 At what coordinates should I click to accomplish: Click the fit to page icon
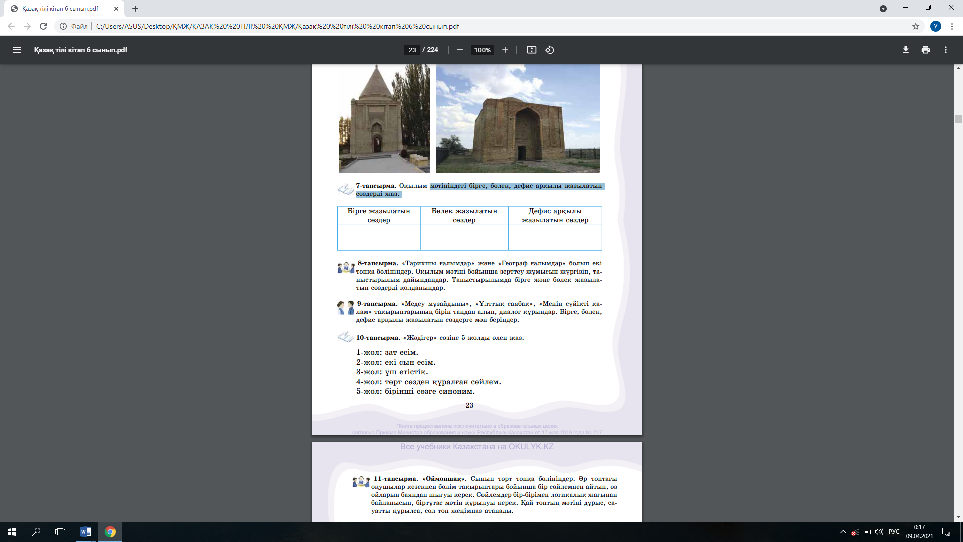click(x=532, y=50)
